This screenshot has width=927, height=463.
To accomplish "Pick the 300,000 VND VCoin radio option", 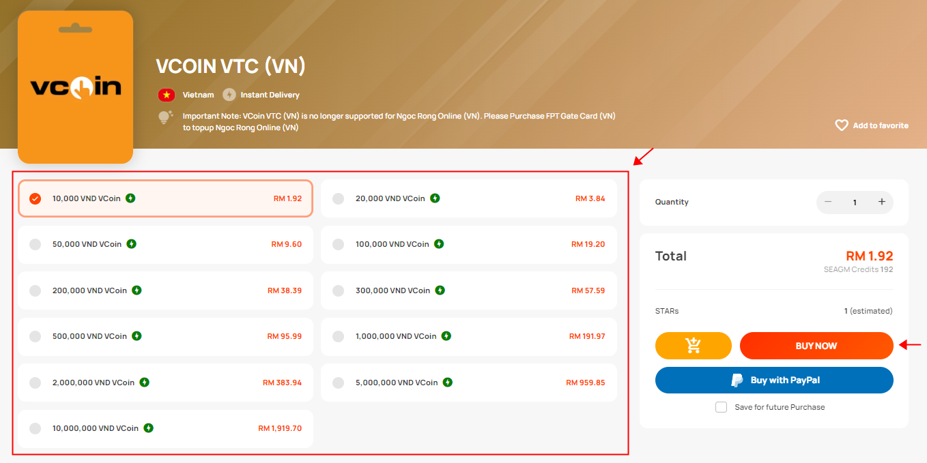I will point(338,290).
